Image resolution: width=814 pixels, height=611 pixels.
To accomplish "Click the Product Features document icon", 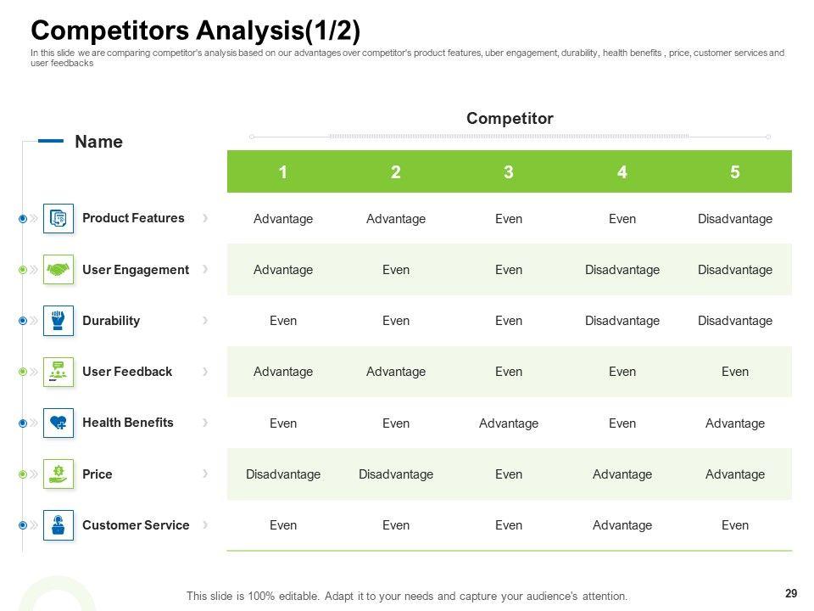I will [59, 219].
